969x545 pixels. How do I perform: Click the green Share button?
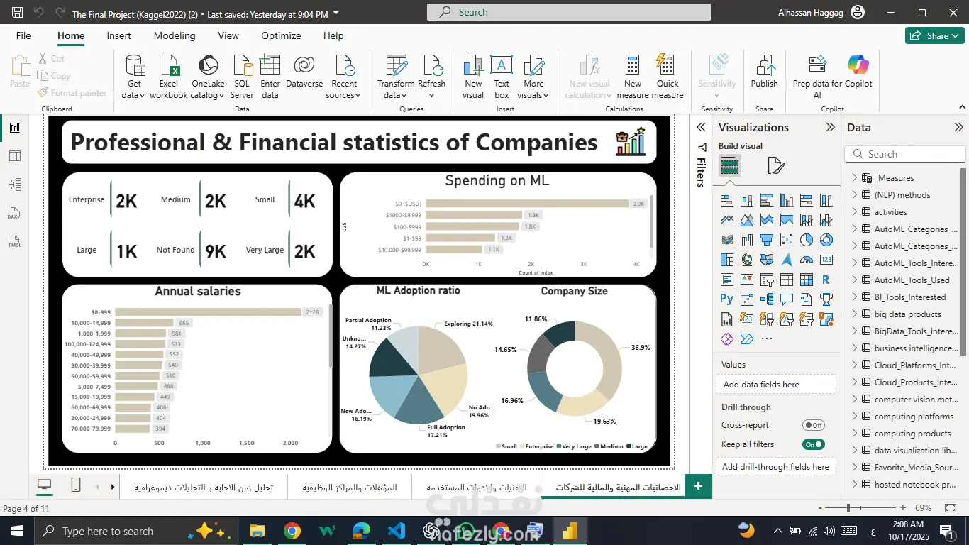tap(934, 35)
